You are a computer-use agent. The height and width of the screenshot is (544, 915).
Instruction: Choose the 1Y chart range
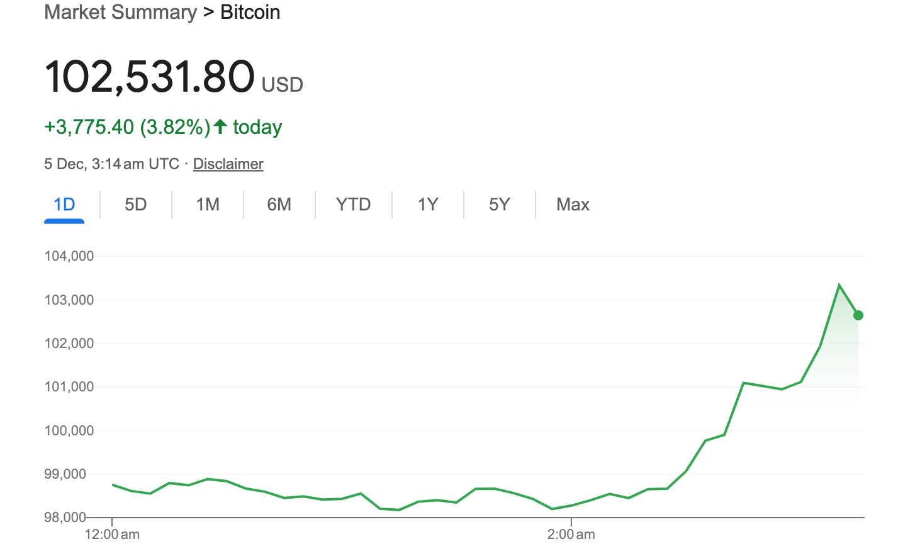(428, 205)
